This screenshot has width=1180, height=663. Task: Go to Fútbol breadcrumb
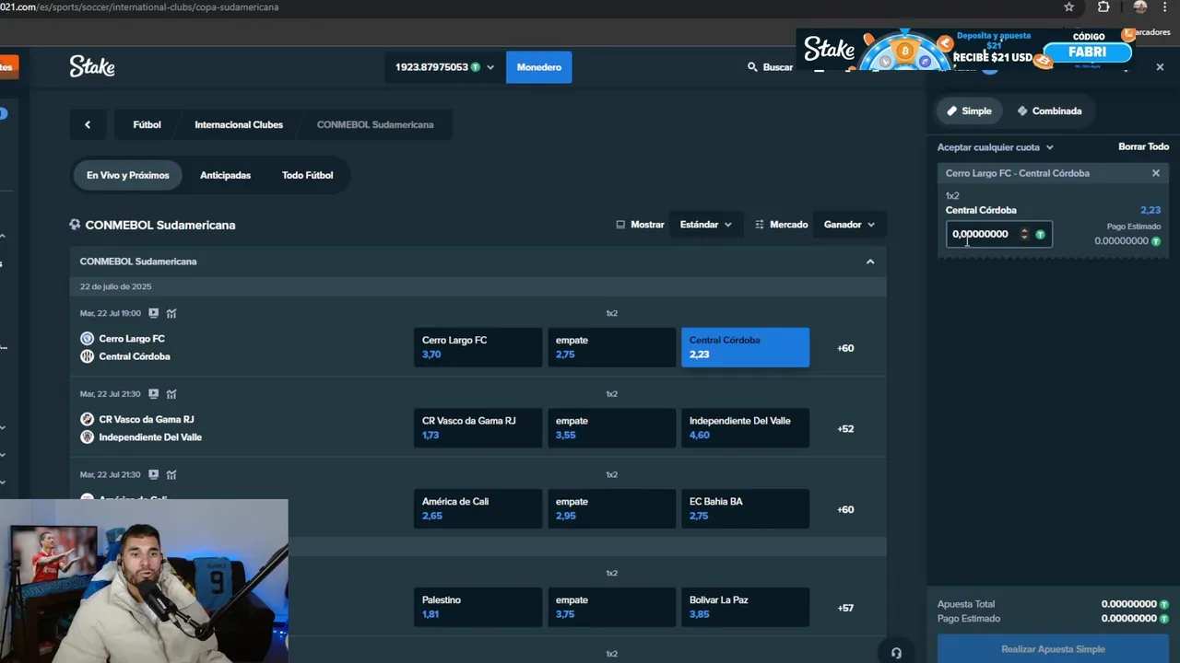click(147, 124)
